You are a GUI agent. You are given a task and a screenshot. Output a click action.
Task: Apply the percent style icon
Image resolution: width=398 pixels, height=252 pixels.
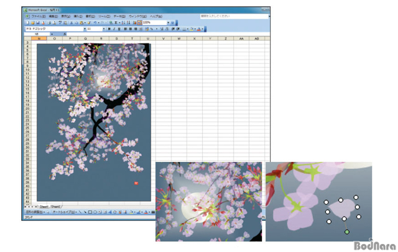pyautogui.click(x=152, y=29)
